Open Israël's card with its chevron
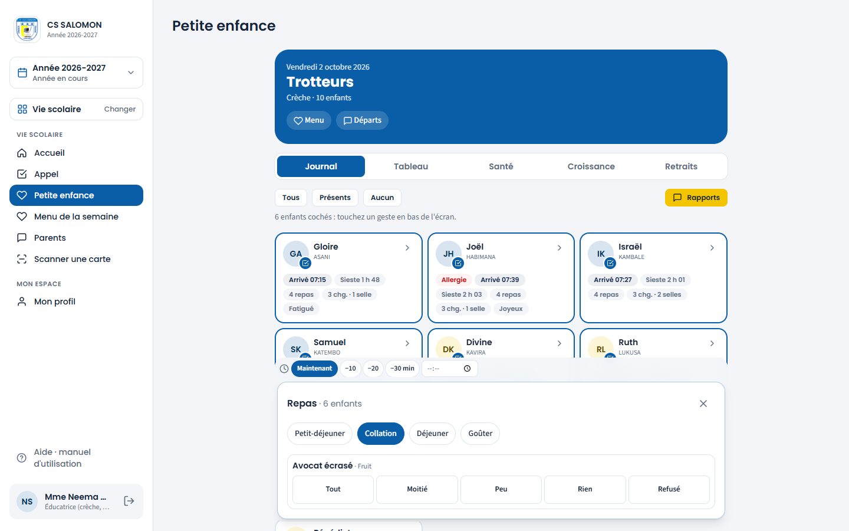849x531 pixels. coord(712,248)
